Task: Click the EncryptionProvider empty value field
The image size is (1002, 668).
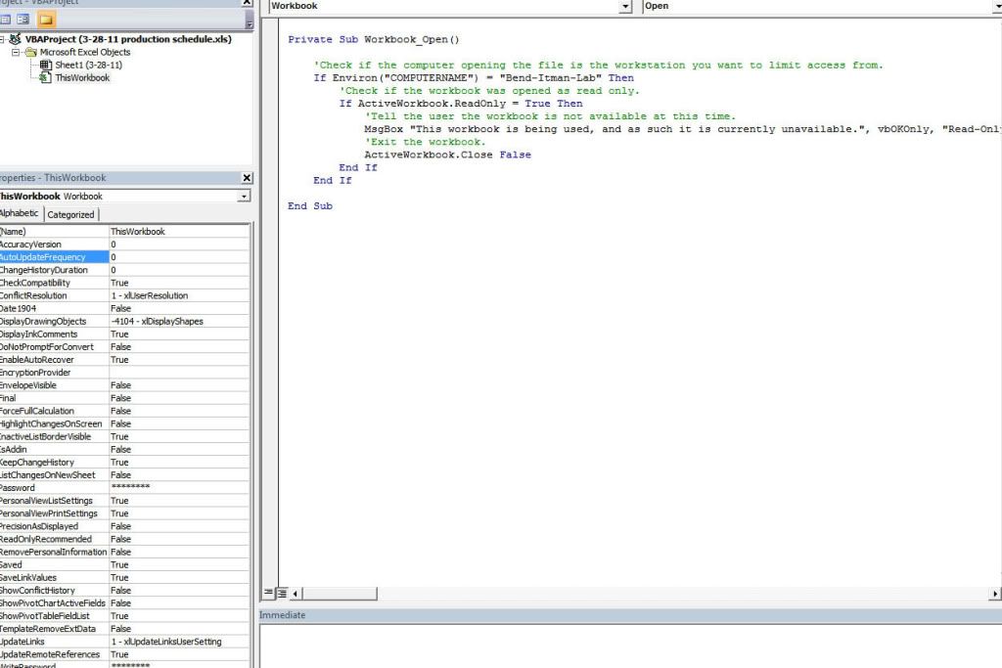Action: pos(179,373)
